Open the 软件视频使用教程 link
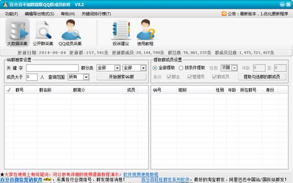The width and height of the screenshot is (293, 183). coord(141,175)
